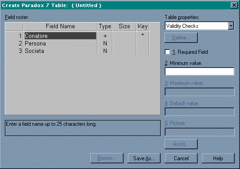Click the Type cell of Conatore row
The height and width of the screenshot is (169, 240).
tap(105, 36)
